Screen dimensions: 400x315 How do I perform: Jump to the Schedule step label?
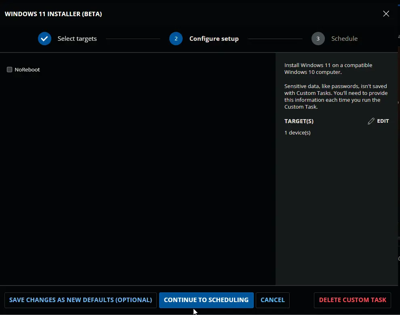[344, 38]
